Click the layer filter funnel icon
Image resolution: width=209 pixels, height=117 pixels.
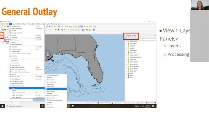(8, 37)
